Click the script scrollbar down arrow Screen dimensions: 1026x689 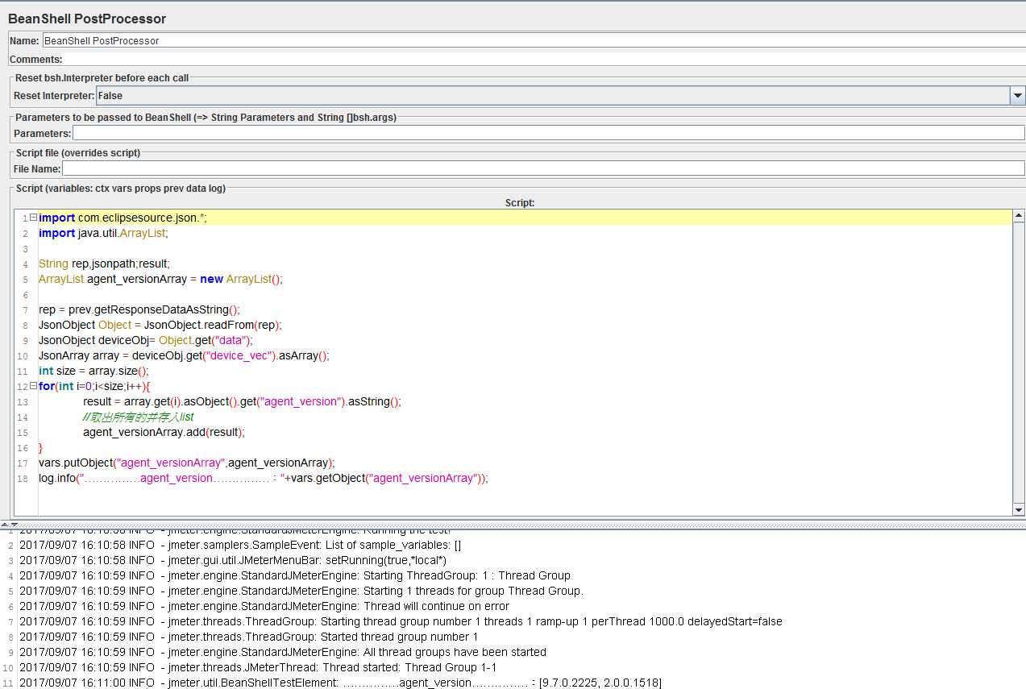point(1019,509)
